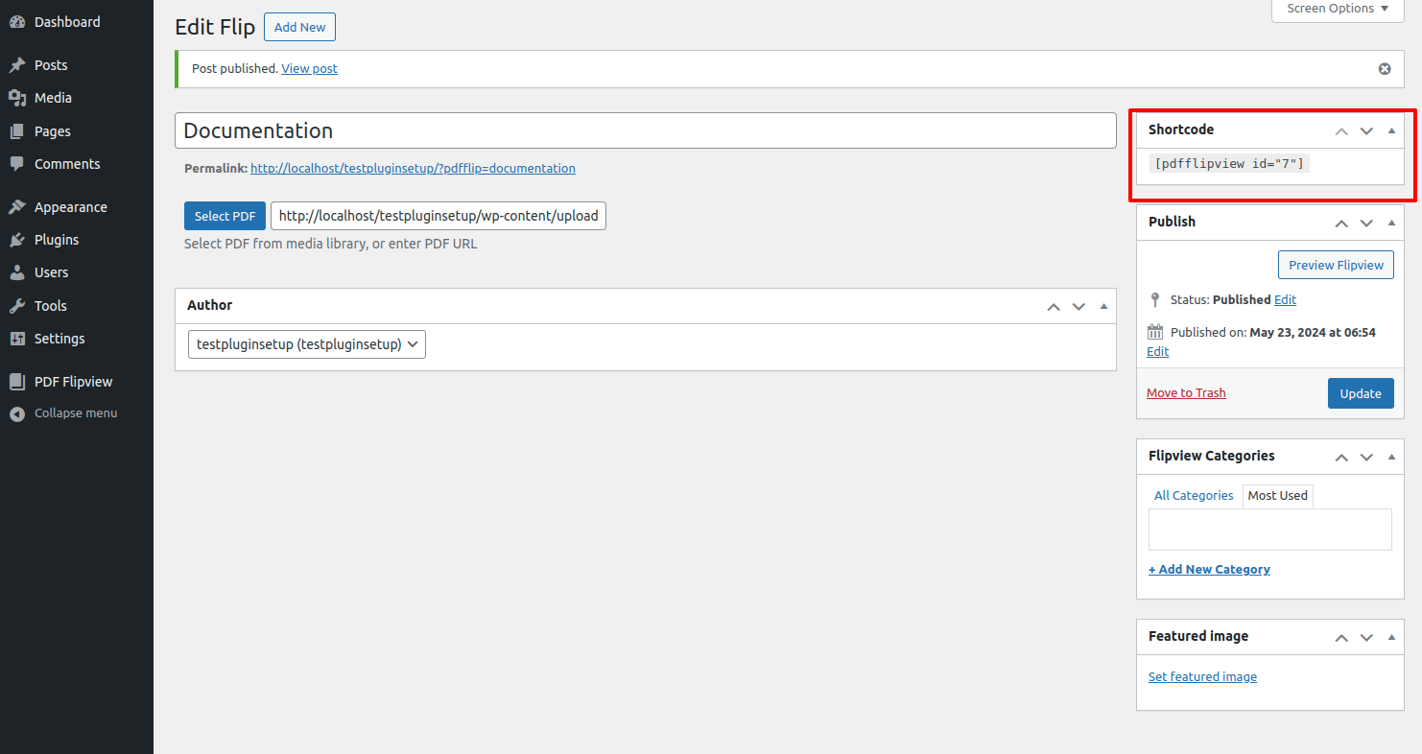Move the Flipview Categories panel up

1341,457
